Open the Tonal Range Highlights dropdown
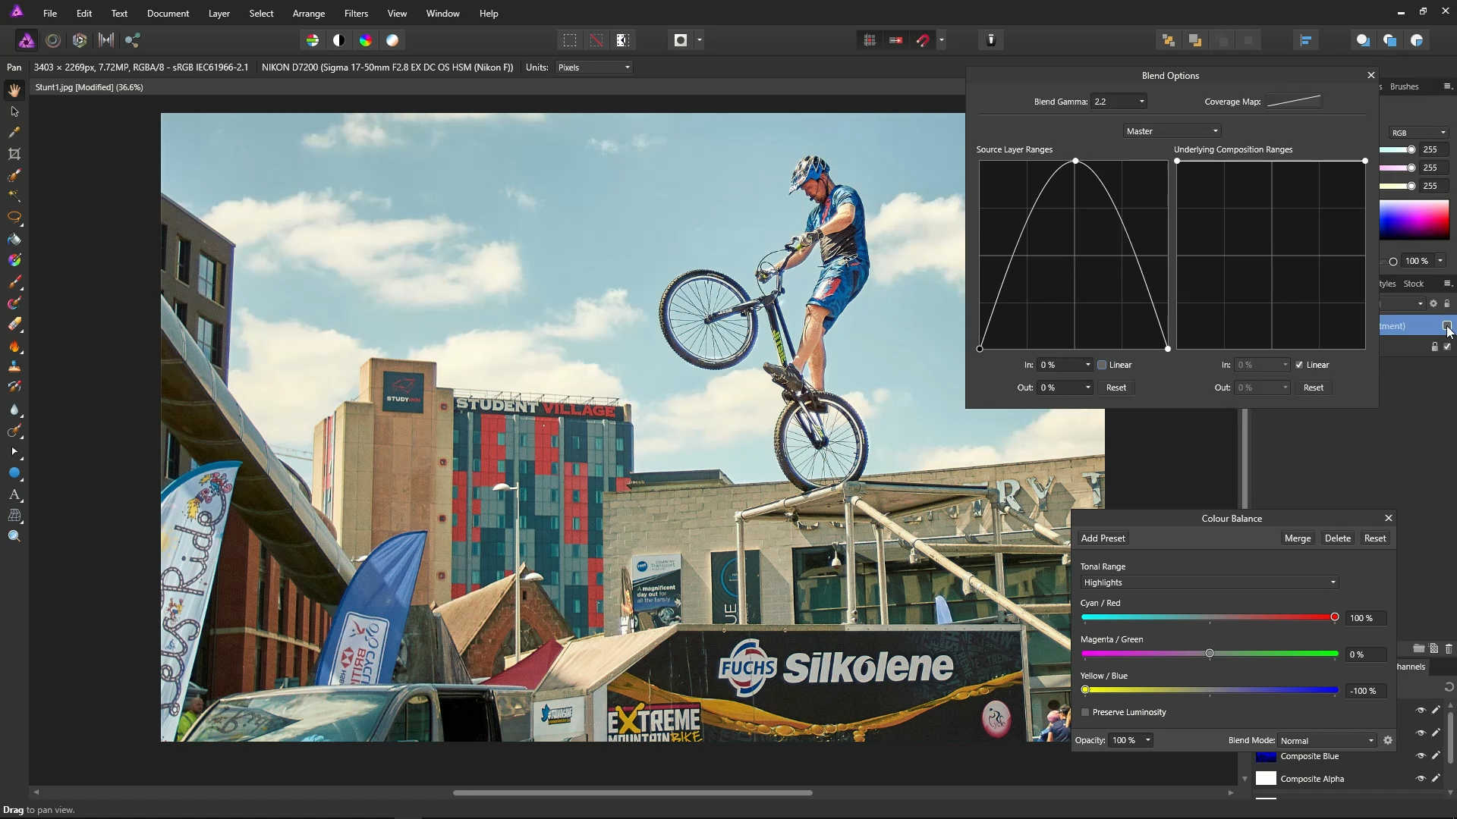This screenshot has height=819, width=1457. click(1209, 582)
